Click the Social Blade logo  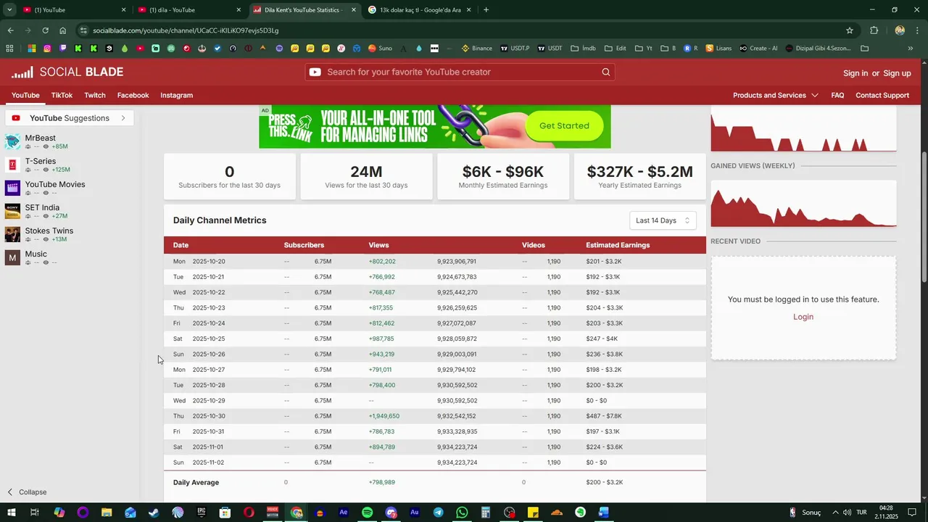point(67,72)
